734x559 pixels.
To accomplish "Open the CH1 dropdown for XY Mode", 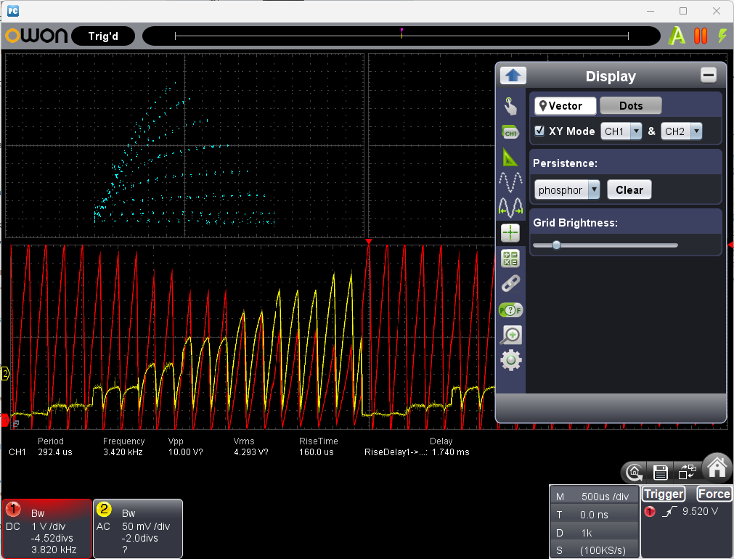I will coord(621,131).
